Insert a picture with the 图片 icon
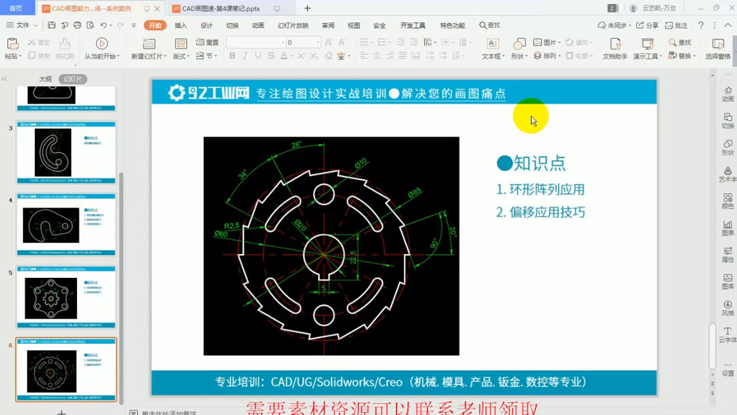The width and height of the screenshot is (737, 415). [544, 42]
